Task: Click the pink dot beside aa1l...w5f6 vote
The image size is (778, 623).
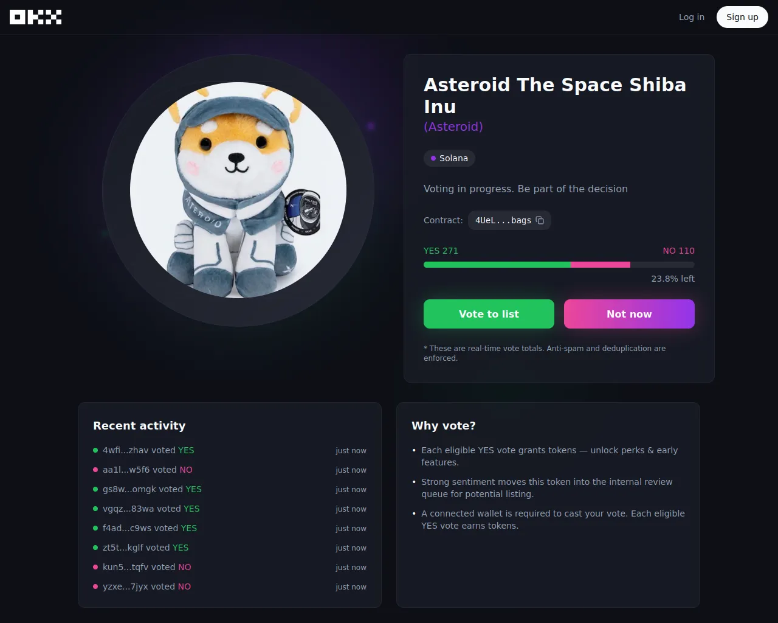Action: (95, 470)
